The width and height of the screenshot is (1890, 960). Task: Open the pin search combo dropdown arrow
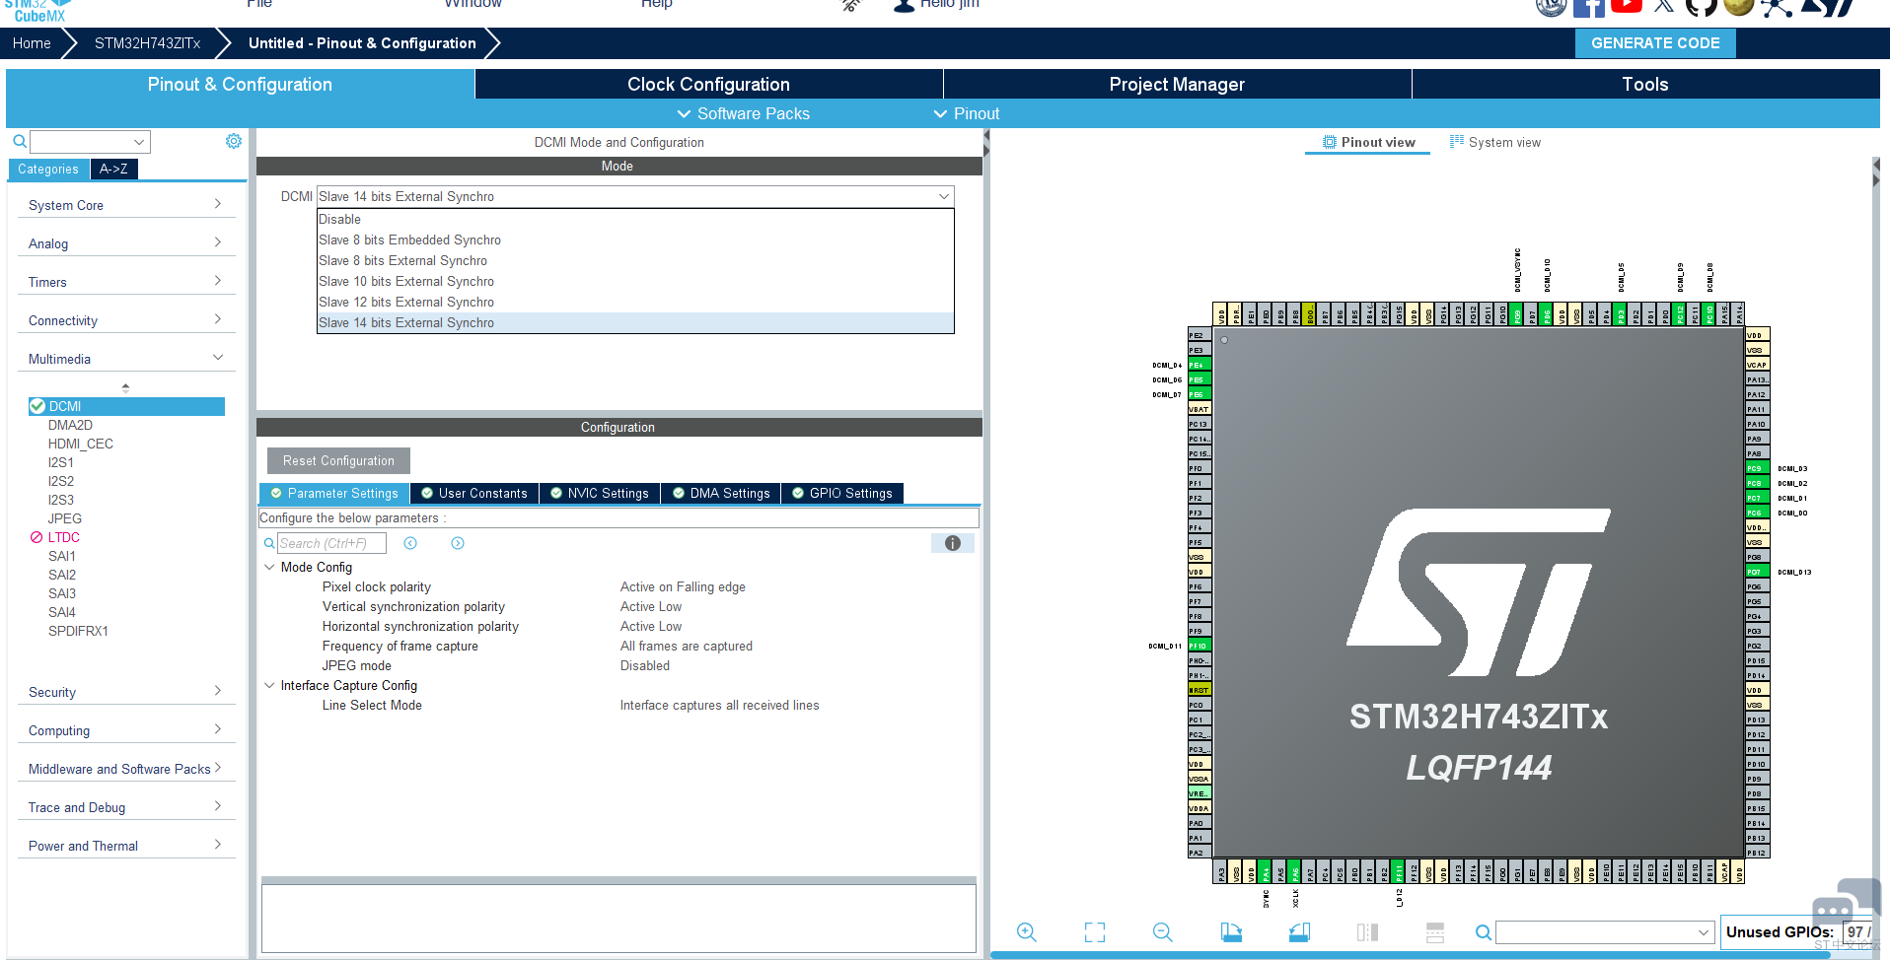(x=1704, y=932)
